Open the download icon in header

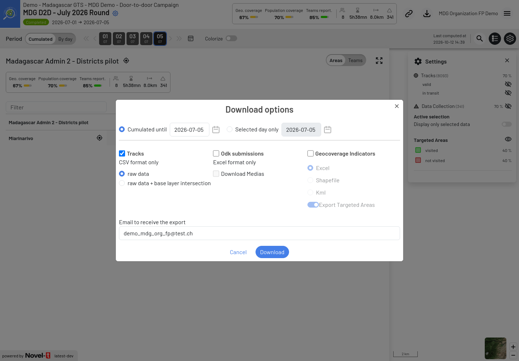click(427, 14)
